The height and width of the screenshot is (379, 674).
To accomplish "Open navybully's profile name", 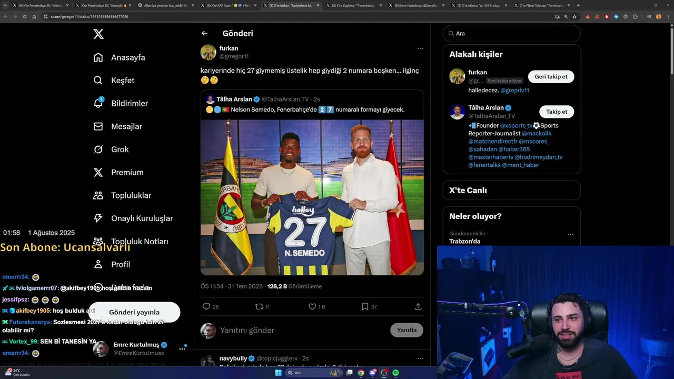I will (x=233, y=358).
